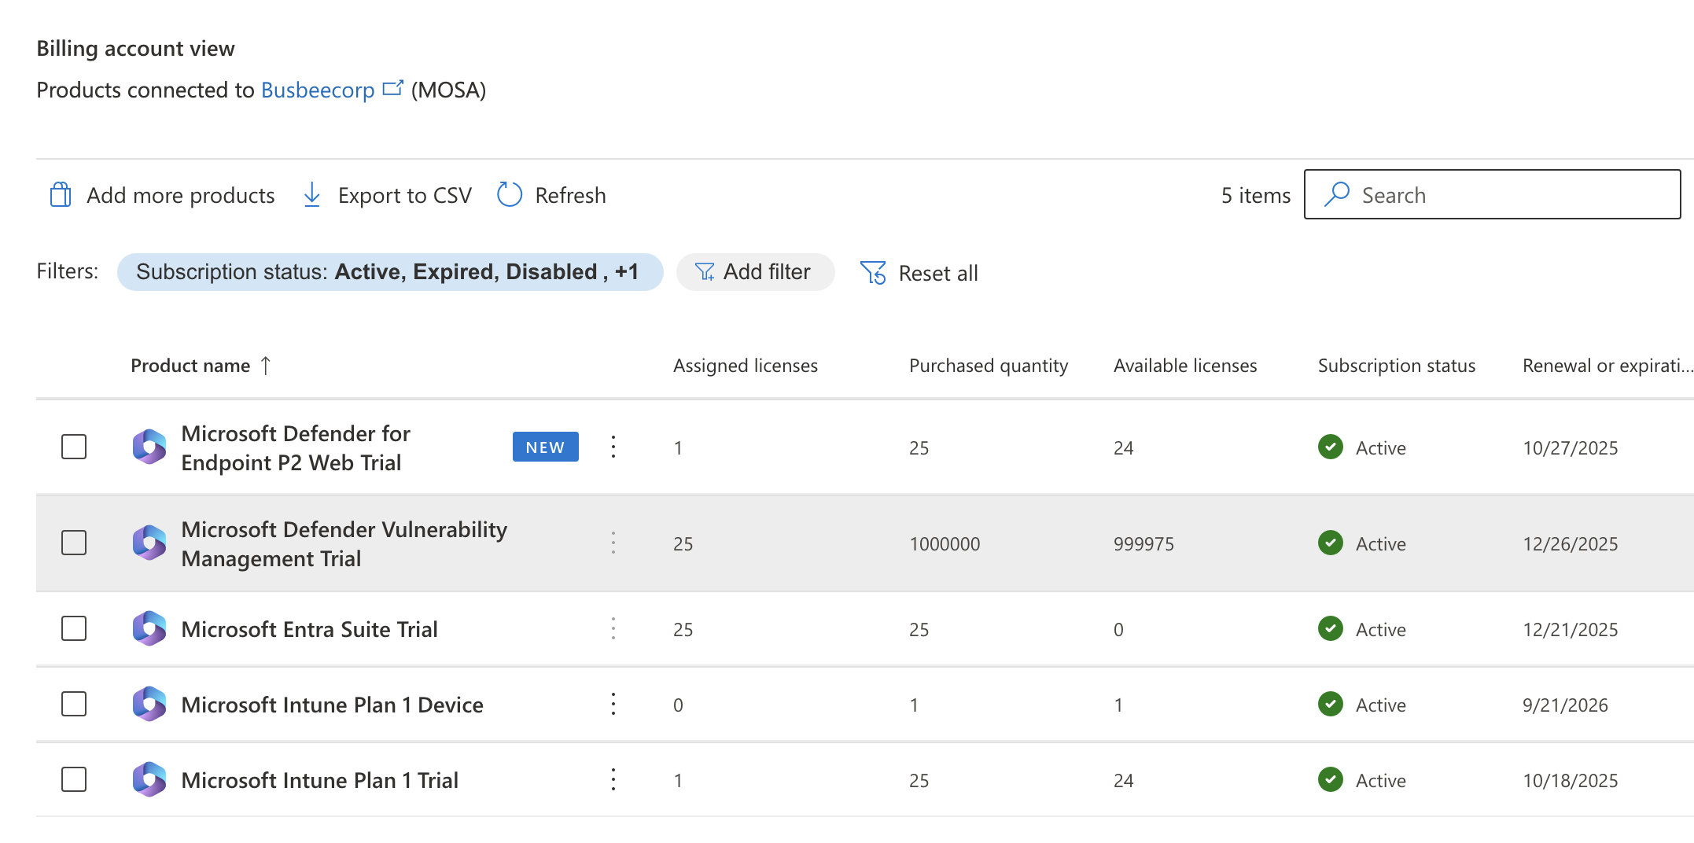Select the Export to CSV download icon

[x=311, y=194]
